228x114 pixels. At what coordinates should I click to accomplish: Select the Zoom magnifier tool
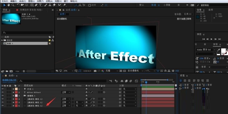(x=13, y=5)
